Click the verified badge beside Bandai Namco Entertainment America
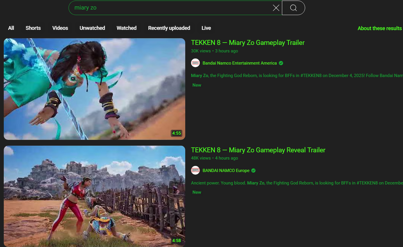403x247 pixels. [281, 63]
